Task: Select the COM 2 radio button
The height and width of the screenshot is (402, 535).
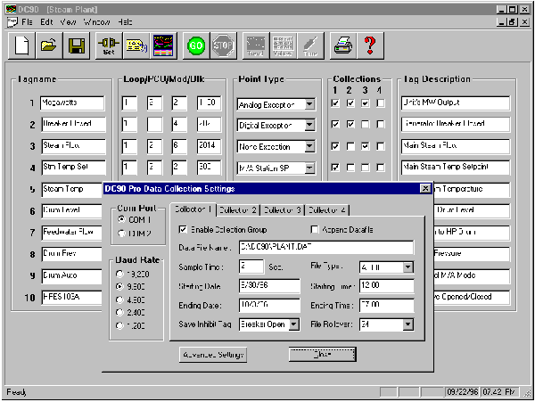Action: [x=124, y=234]
